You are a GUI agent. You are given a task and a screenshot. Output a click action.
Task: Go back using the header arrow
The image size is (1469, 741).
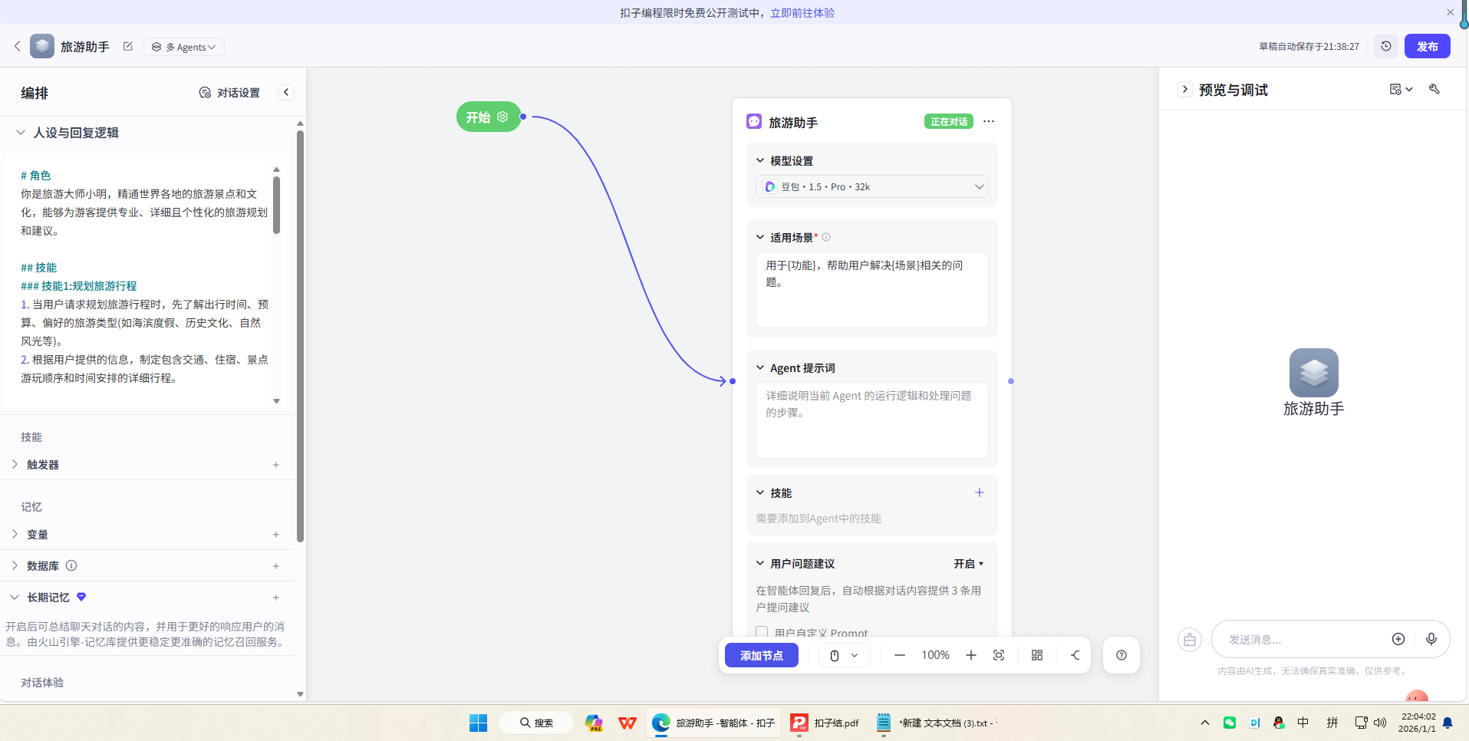click(x=17, y=46)
